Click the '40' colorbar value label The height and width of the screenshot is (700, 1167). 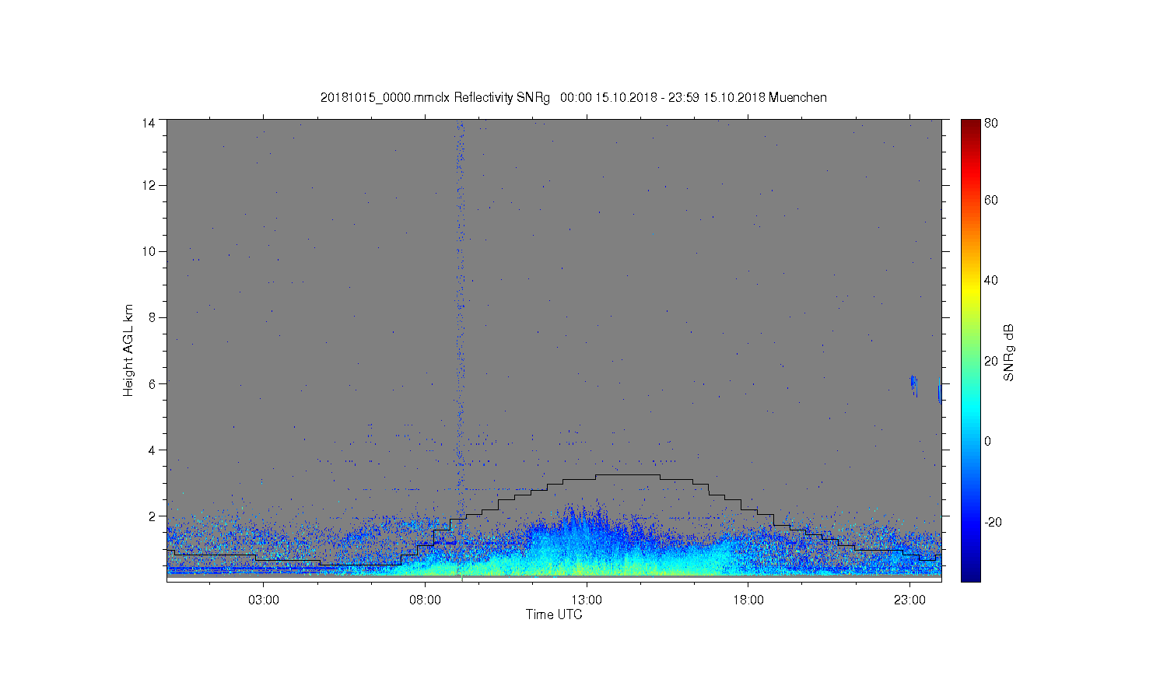[991, 281]
